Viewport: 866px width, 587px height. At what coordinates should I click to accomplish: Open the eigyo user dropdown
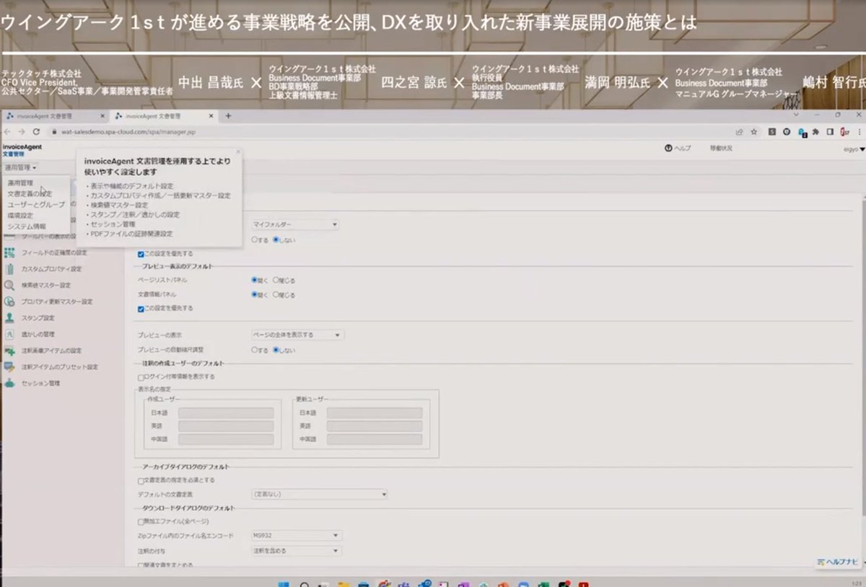(x=853, y=149)
